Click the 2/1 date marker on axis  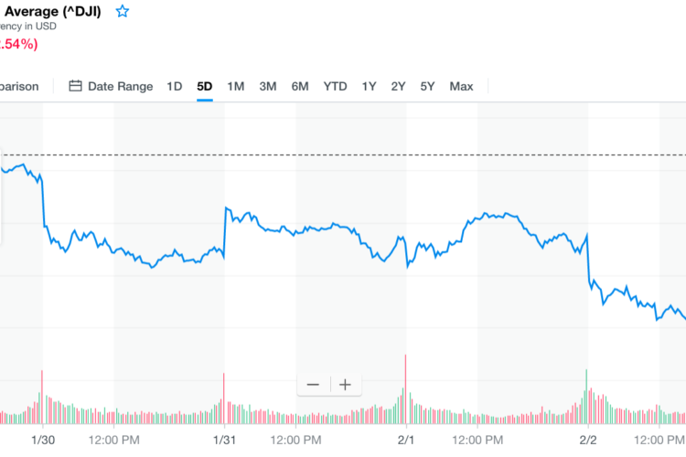(406, 440)
